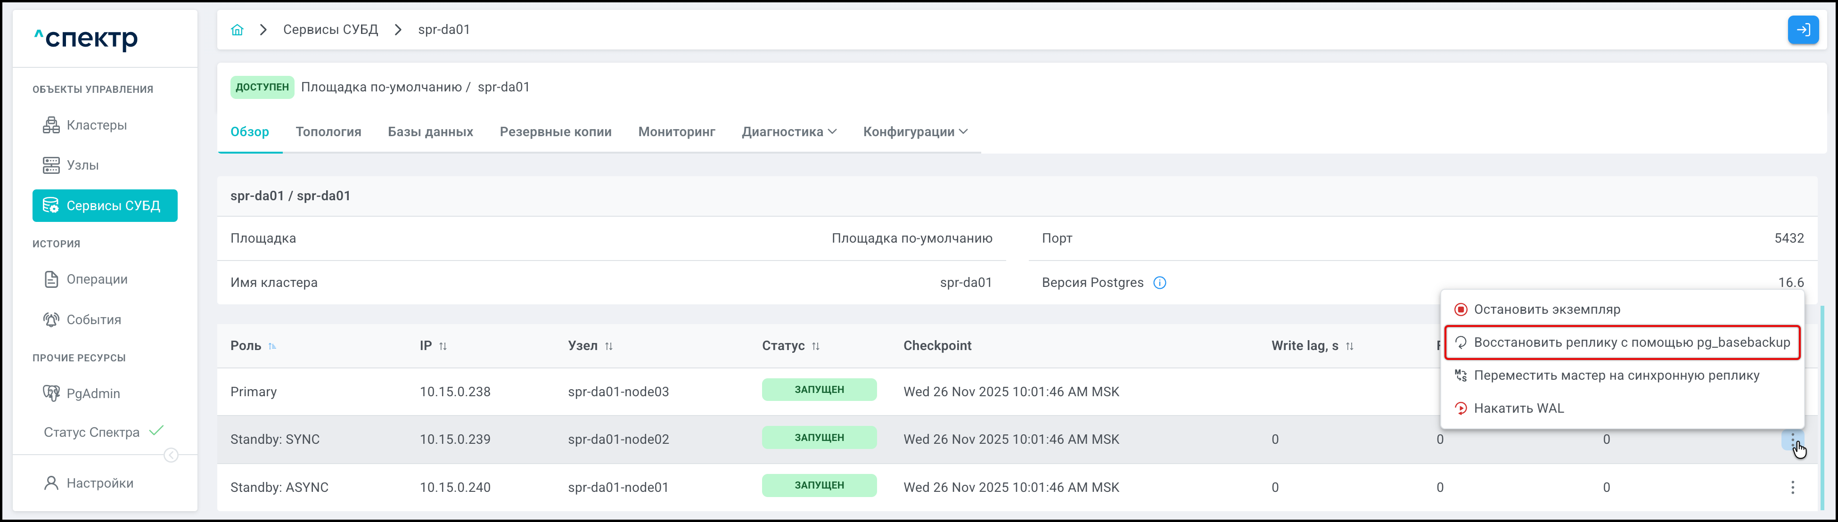Click the home breadcrumb icon
Image resolution: width=1838 pixels, height=522 pixels.
[x=237, y=30]
